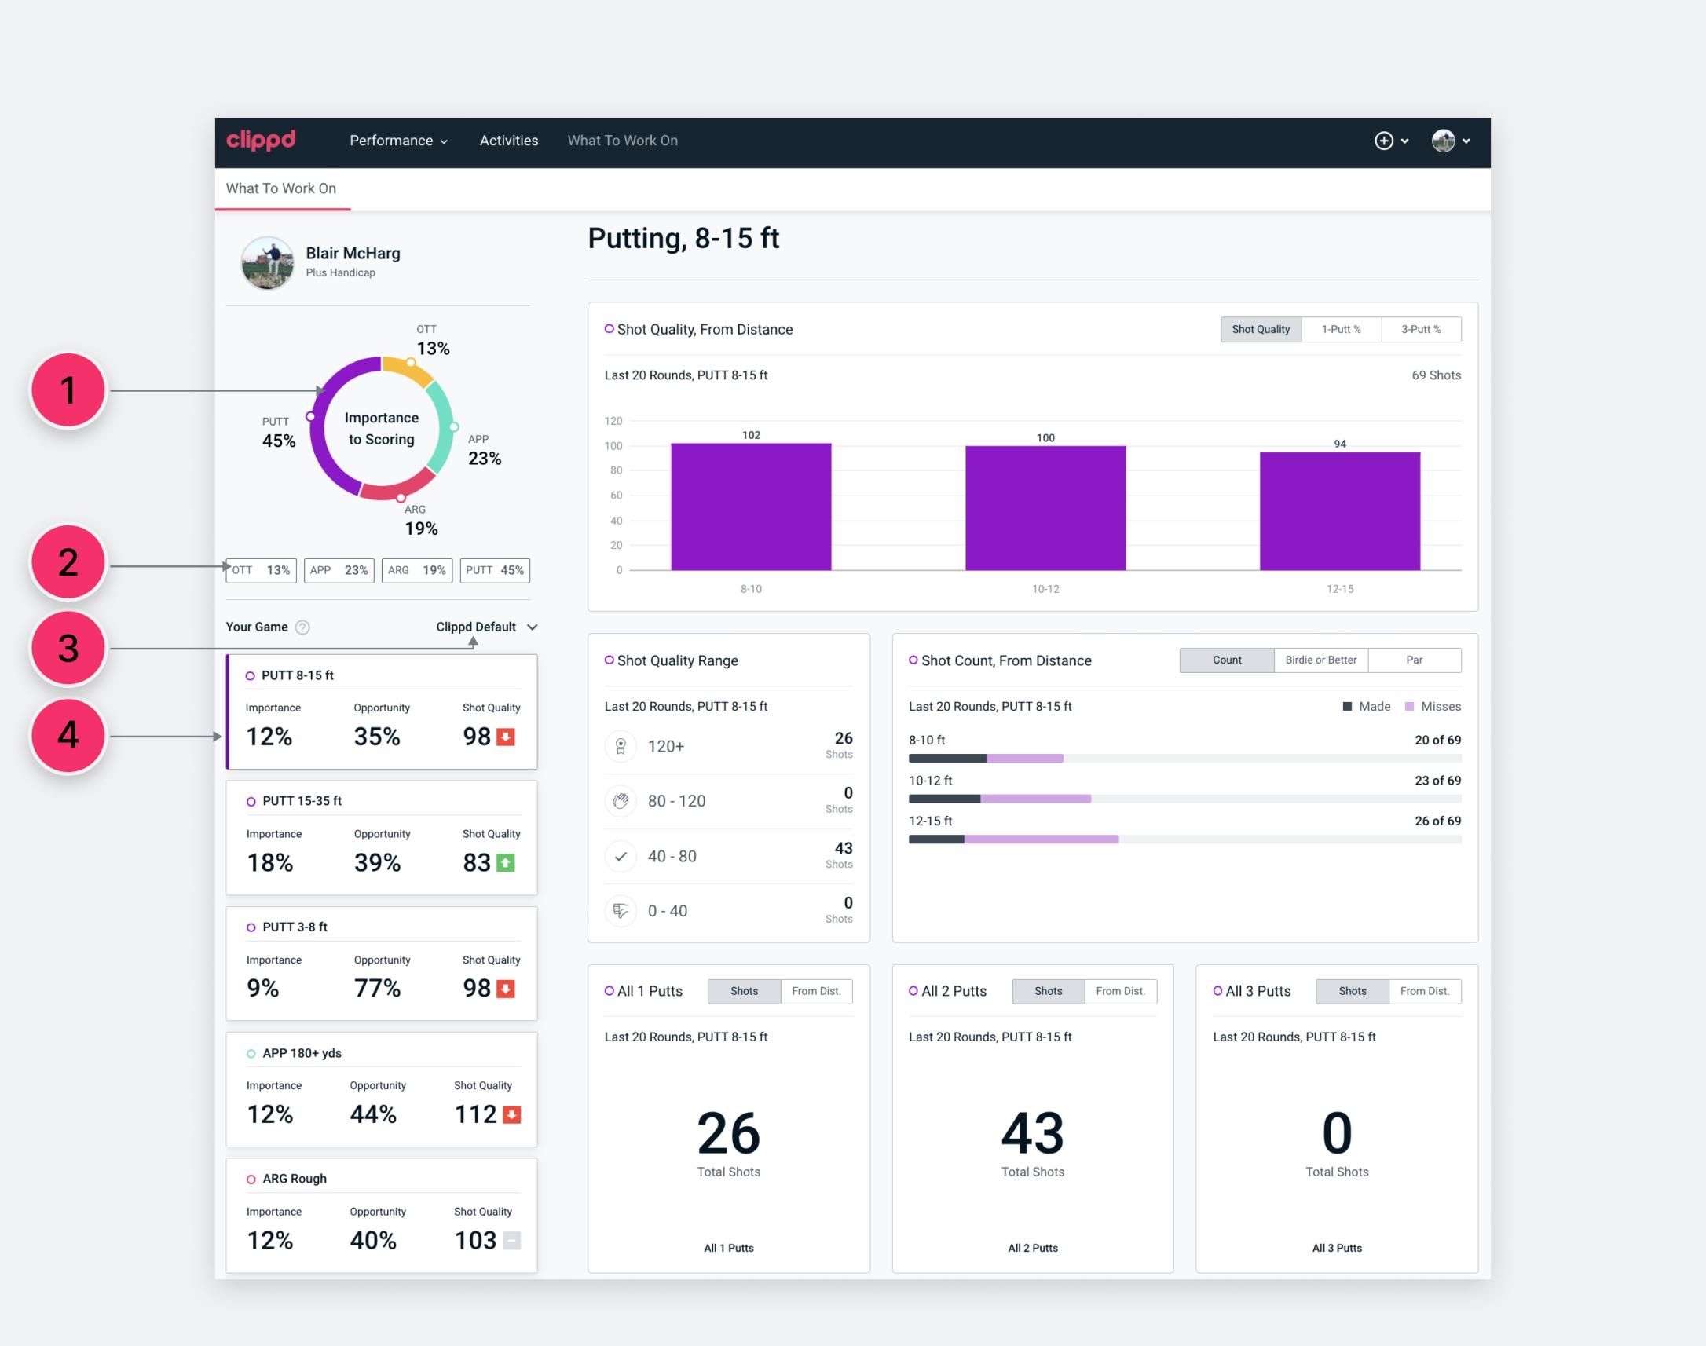This screenshot has height=1346, width=1706.
Task: Open the account dropdown beside the avatar
Action: point(1467,141)
